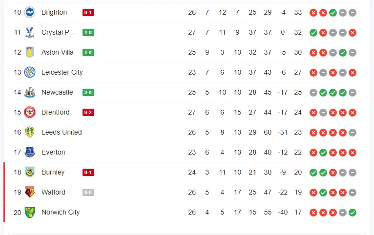Click the Leeds United club crest

pyautogui.click(x=30, y=132)
